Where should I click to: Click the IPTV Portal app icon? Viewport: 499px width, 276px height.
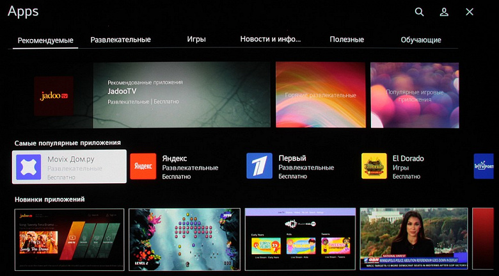pyautogui.click(x=484, y=166)
